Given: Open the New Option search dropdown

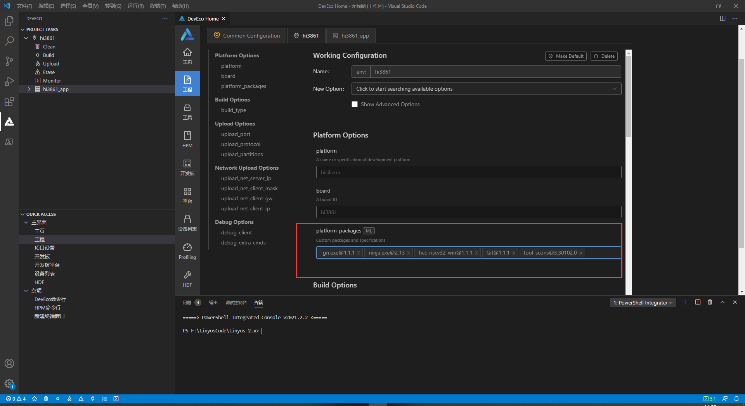Looking at the screenshot, I should point(486,89).
